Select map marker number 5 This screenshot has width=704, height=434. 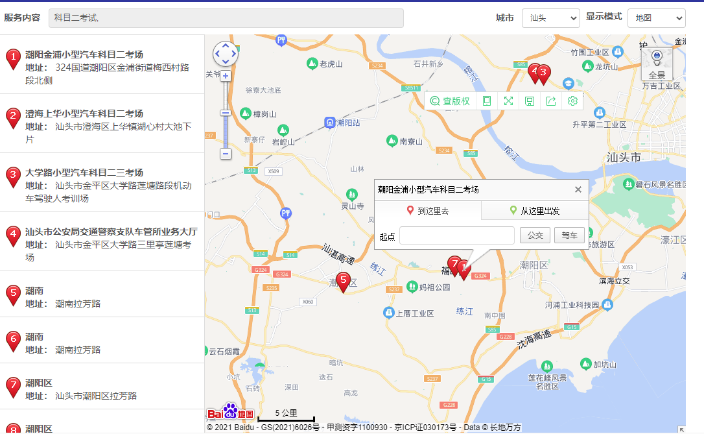343,282
